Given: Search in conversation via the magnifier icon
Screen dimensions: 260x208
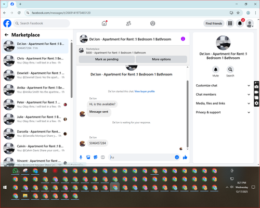Looking at the screenshot, I should coord(230,70).
